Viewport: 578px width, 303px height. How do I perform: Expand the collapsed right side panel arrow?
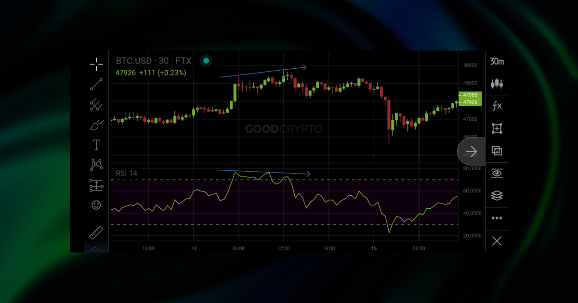pos(471,151)
